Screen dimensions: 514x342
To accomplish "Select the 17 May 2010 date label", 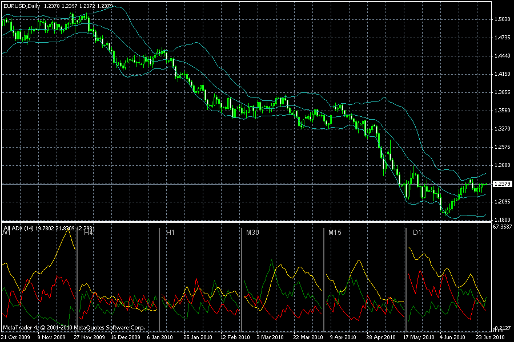I will click(x=419, y=337).
